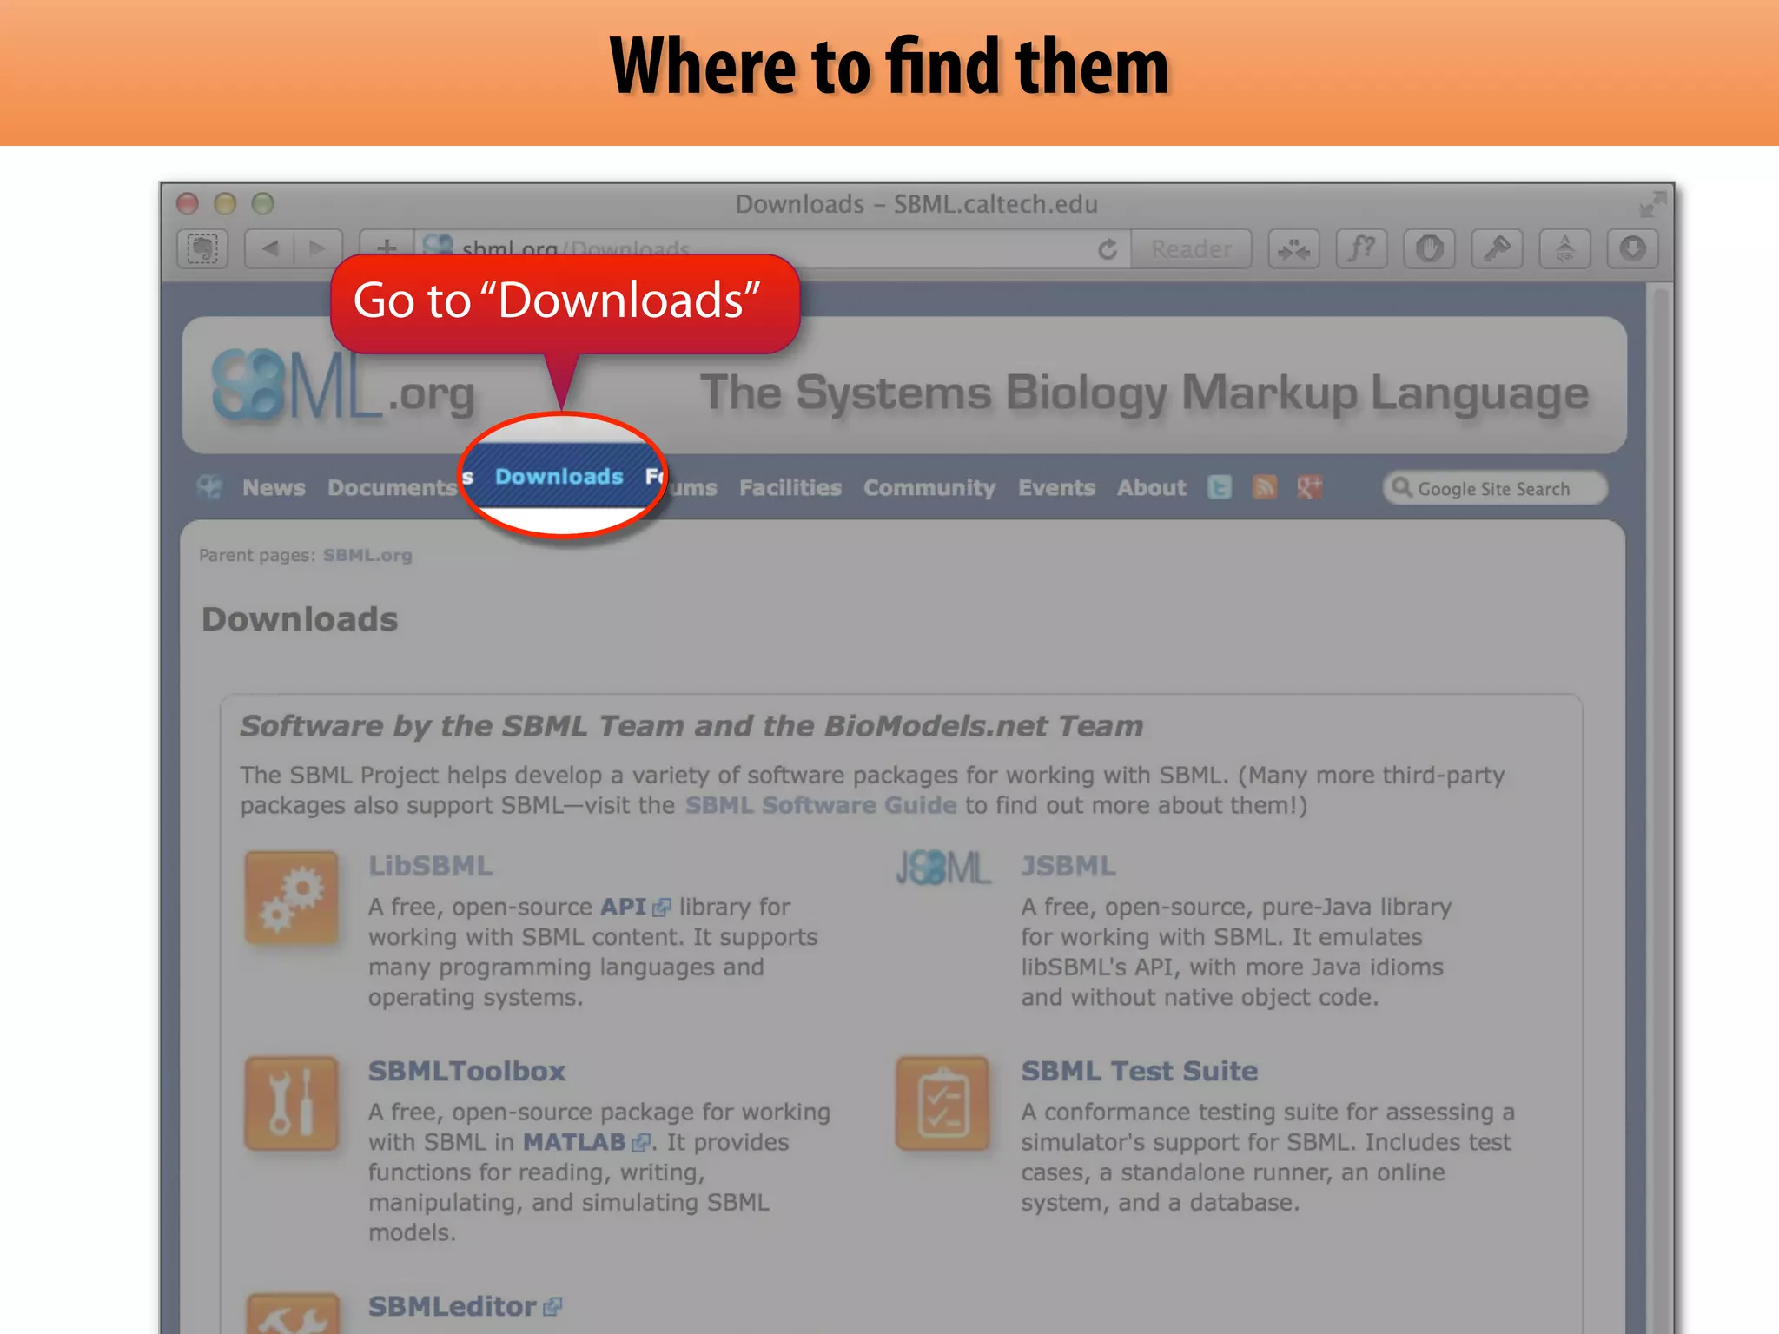Image resolution: width=1779 pixels, height=1334 pixels.
Task: Click the LibSBML gears icon
Action: 291,898
